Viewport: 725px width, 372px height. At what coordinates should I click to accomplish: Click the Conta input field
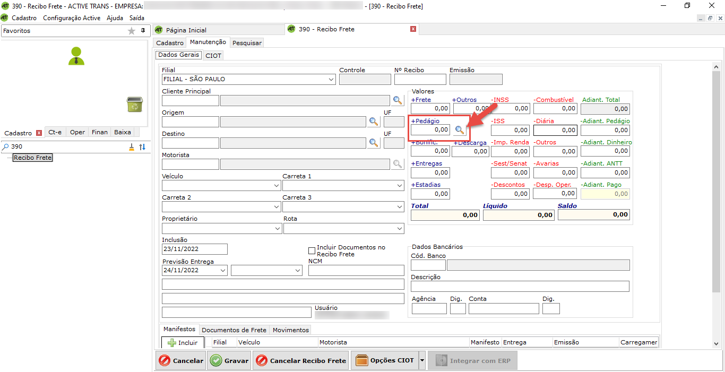click(x=504, y=308)
